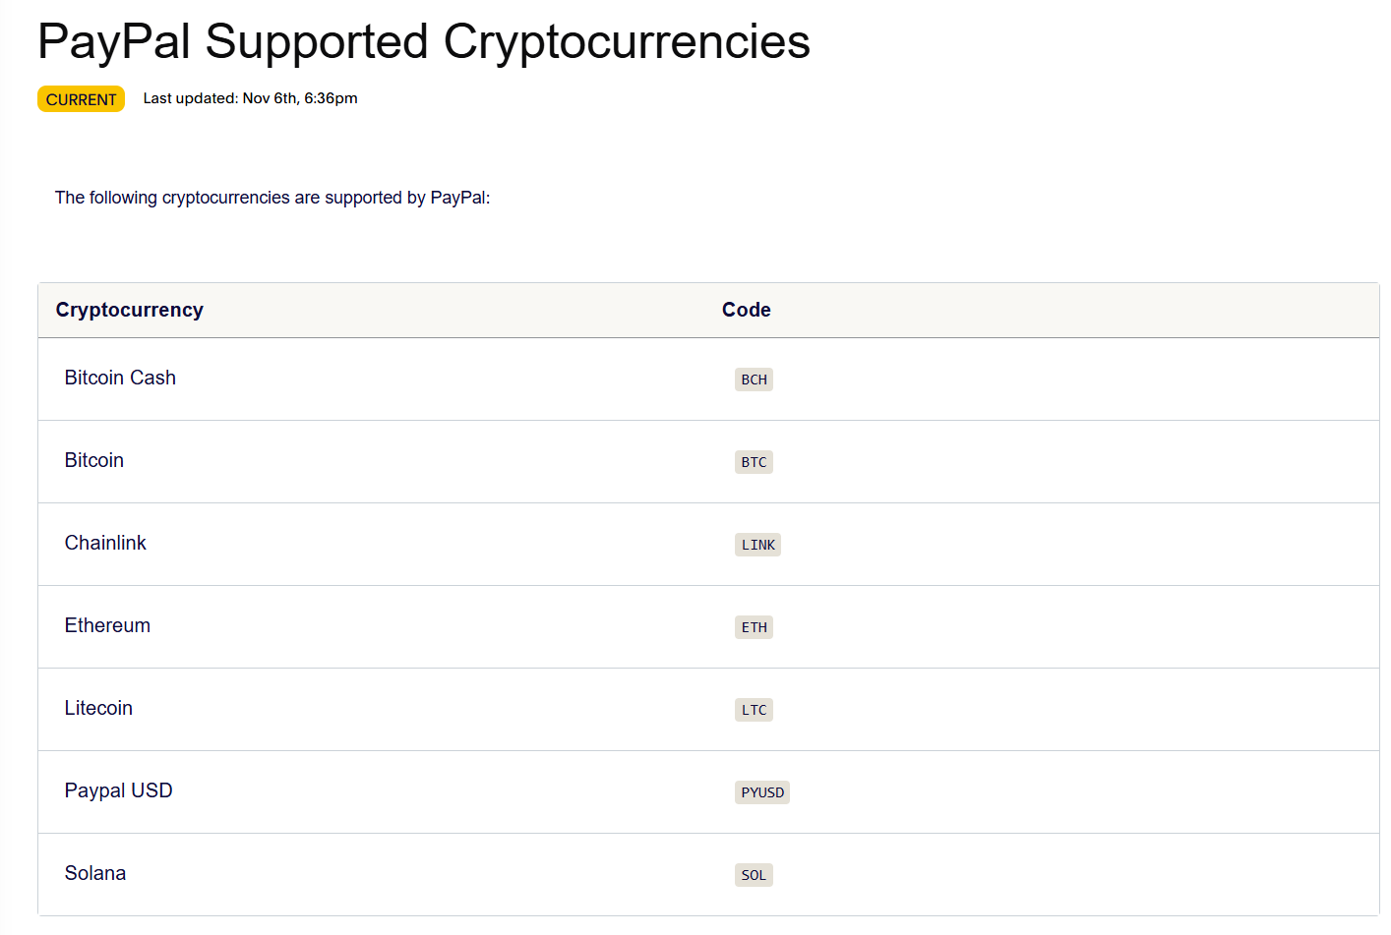Click the SOL code tag

[x=754, y=875]
